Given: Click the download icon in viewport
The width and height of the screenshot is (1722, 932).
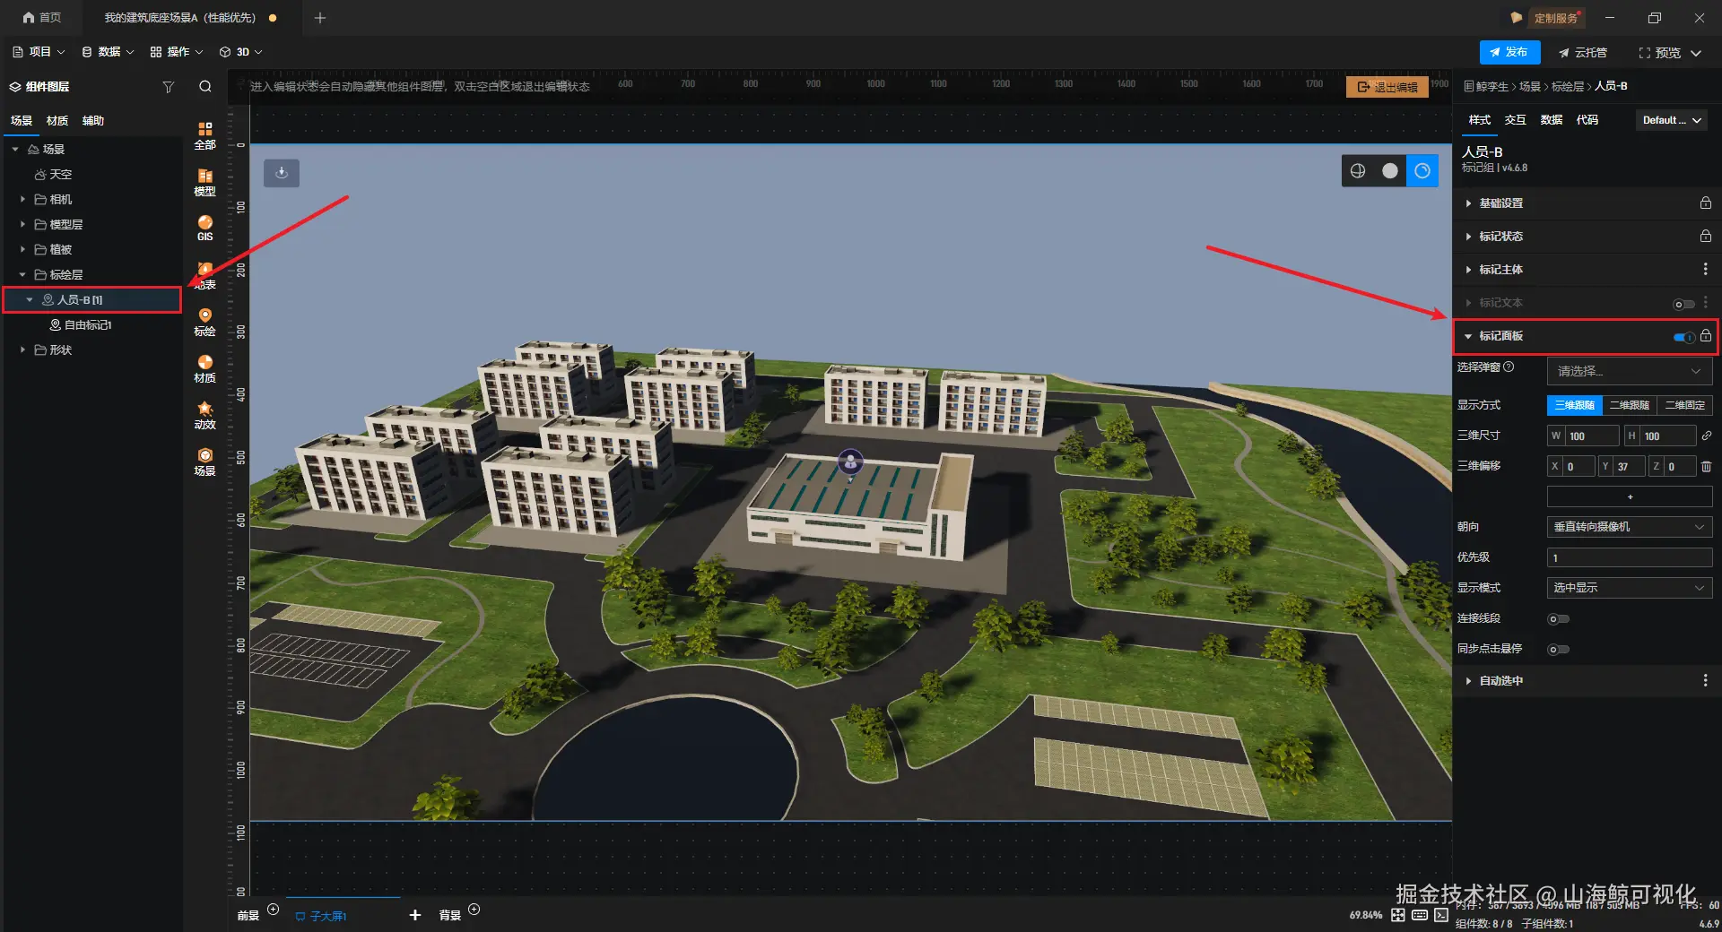Looking at the screenshot, I should click(282, 172).
